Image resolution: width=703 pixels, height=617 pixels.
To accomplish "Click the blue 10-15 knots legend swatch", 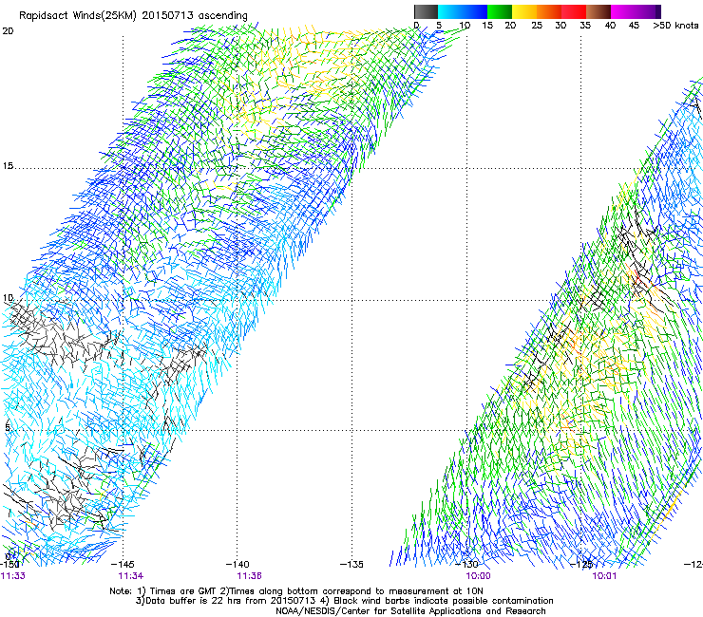I will coord(475,11).
